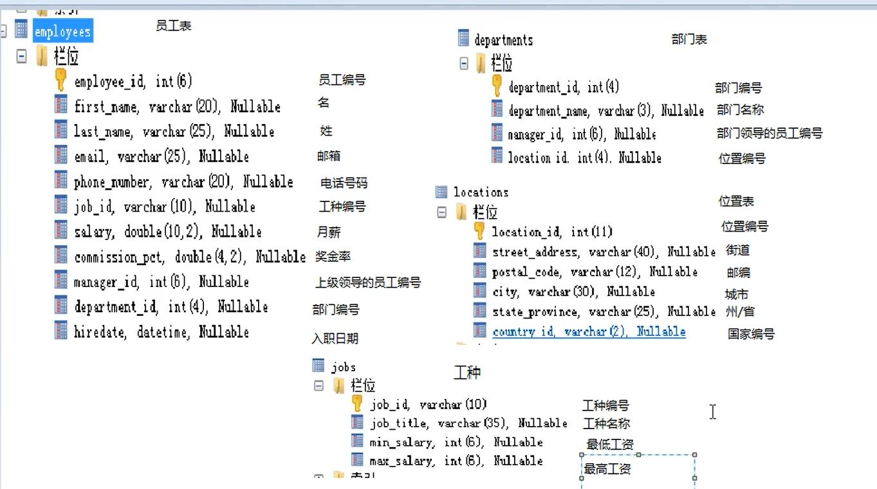
Task: Click the column icon beside salary
Action: click(61, 230)
